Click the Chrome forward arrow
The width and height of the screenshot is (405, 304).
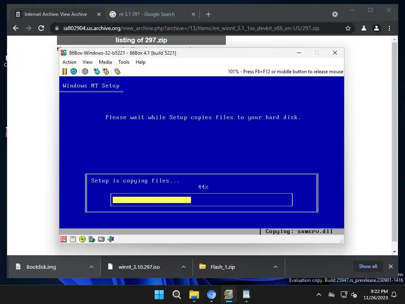coord(28,28)
